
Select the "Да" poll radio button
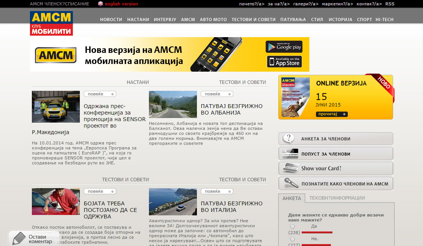292,226
